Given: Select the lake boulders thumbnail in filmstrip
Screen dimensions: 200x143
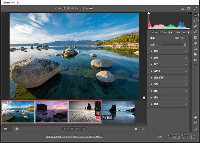Looking at the screenshot, I should tap(18, 112).
